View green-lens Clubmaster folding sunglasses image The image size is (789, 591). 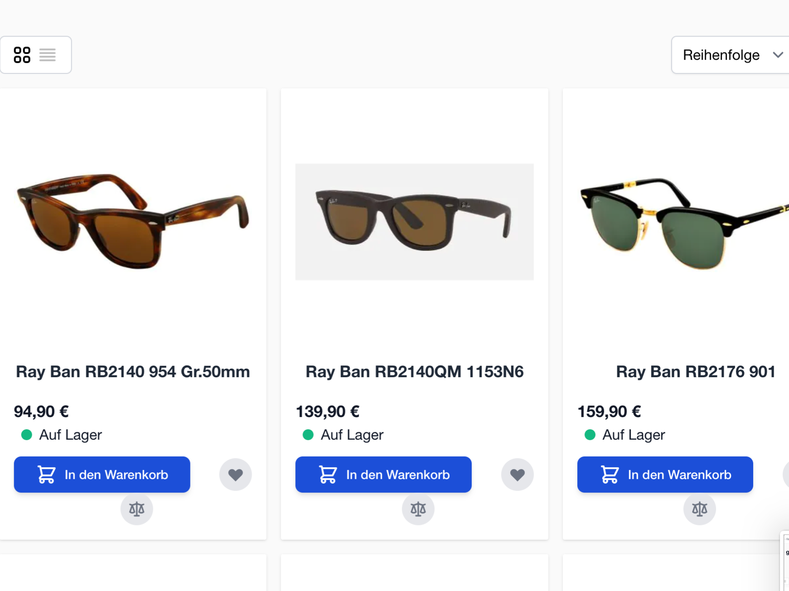click(x=685, y=223)
